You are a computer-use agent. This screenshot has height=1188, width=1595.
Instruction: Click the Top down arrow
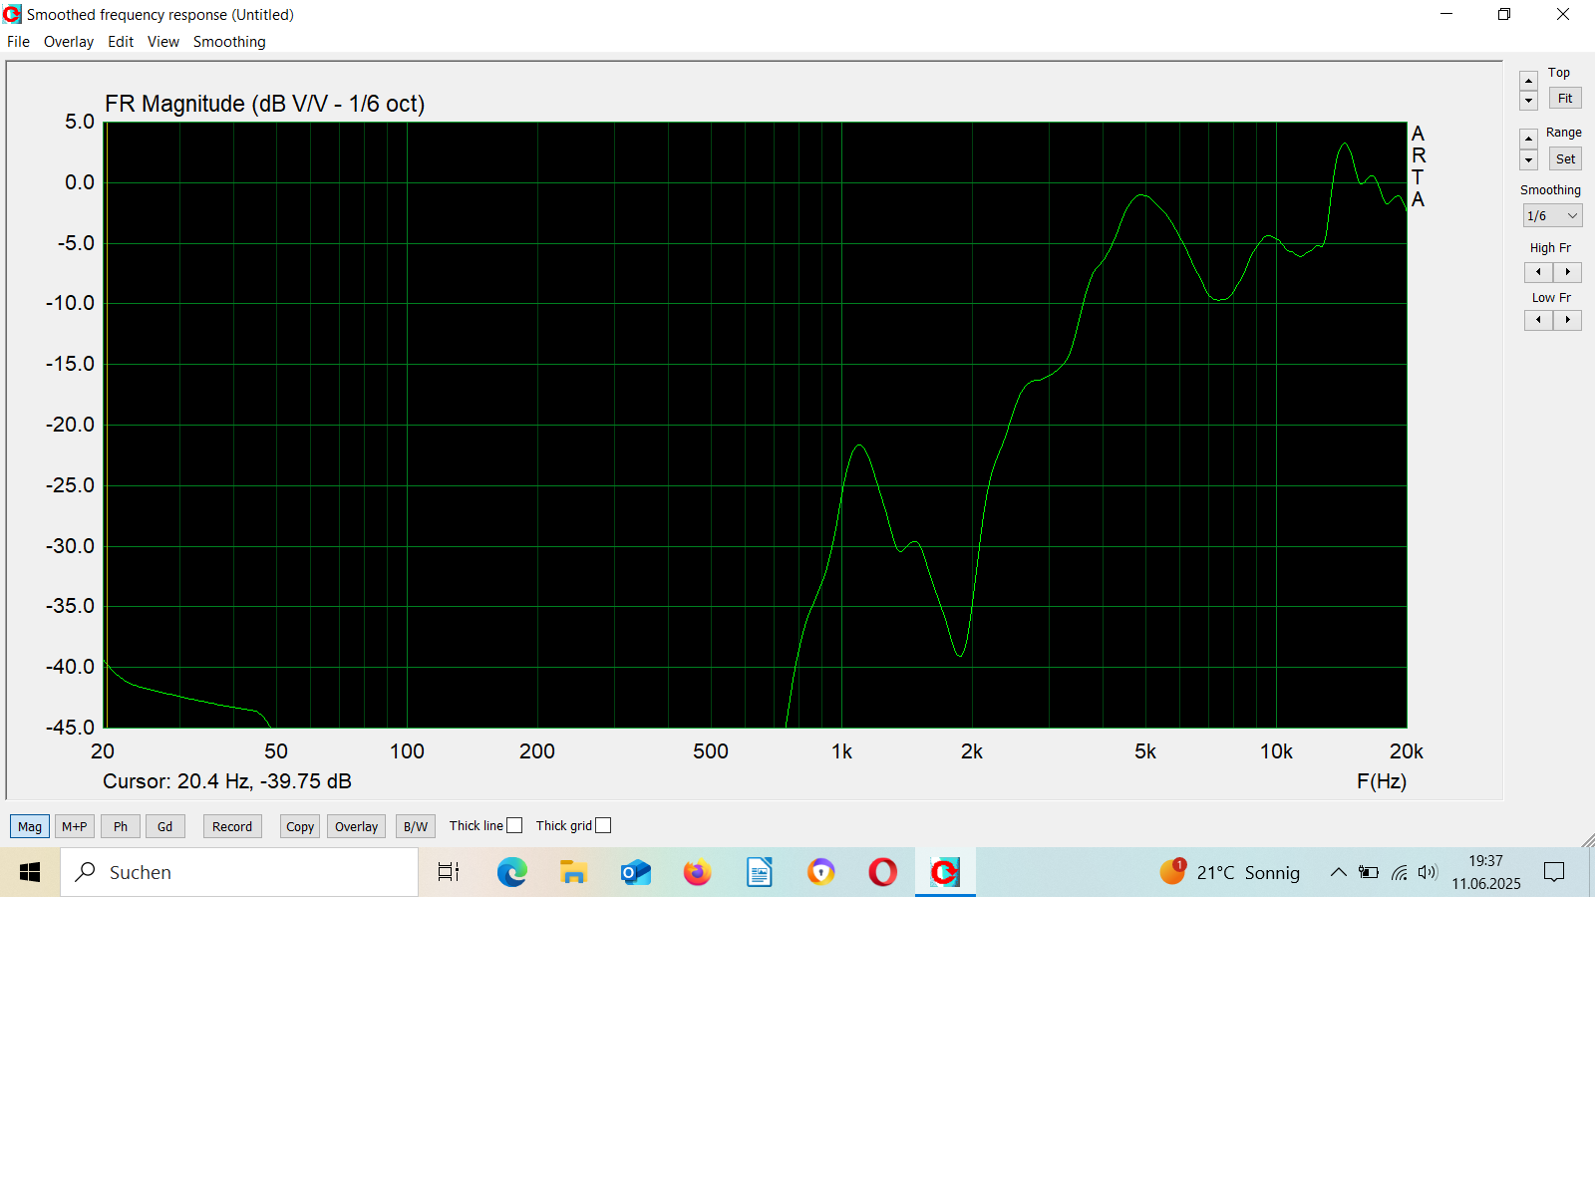point(1528,101)
